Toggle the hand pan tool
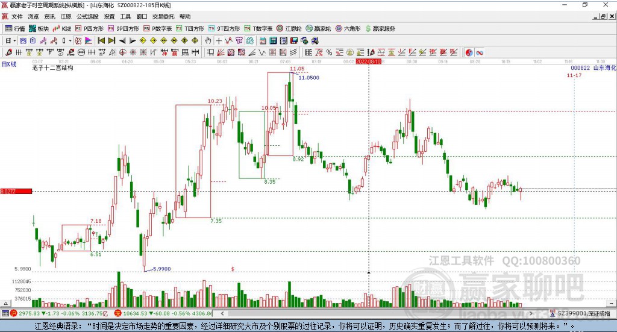The height and width of the screenshot is (332, 617). click(208, 40)
